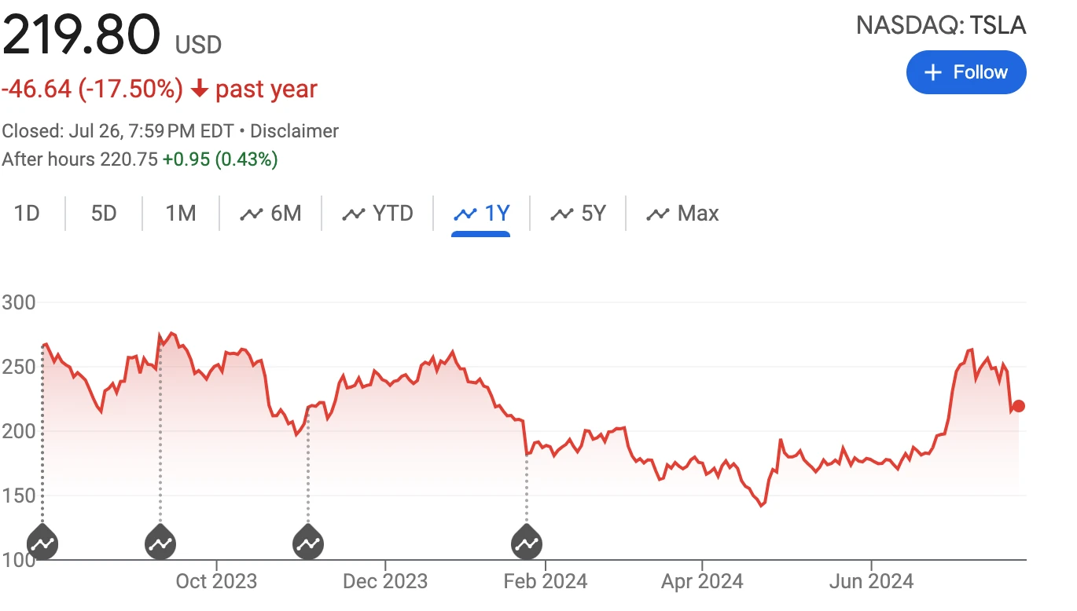Click the second news marker icon before Oct 2023
The height and width of the screenshot is (611, 1077).
(x=160, y=543)
